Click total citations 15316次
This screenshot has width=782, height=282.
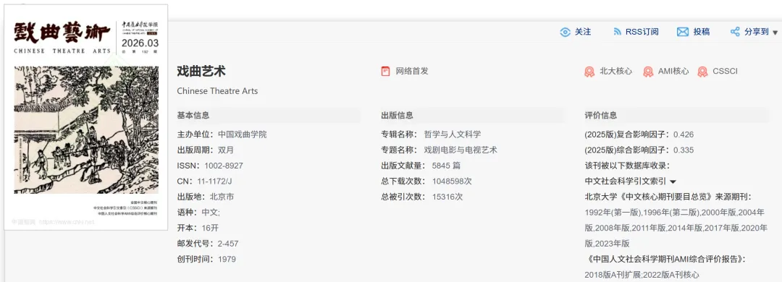[x=447, y=197]
